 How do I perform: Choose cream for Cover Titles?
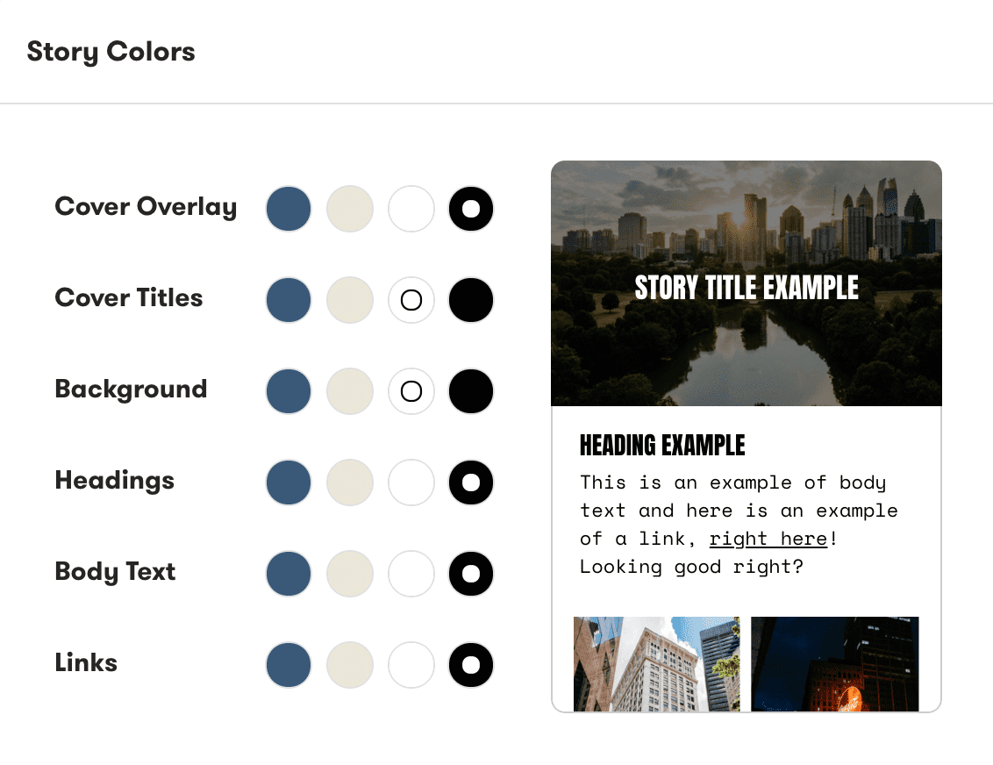[350, 300]
